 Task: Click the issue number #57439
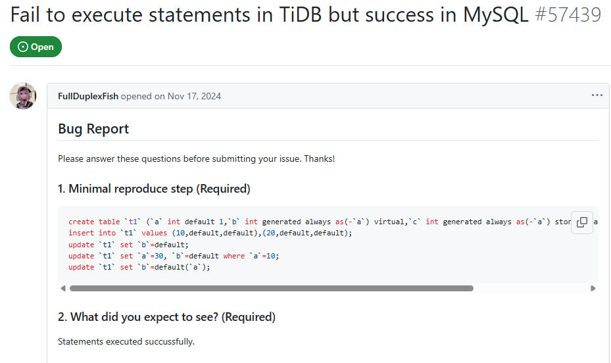[x=568, y=15]
